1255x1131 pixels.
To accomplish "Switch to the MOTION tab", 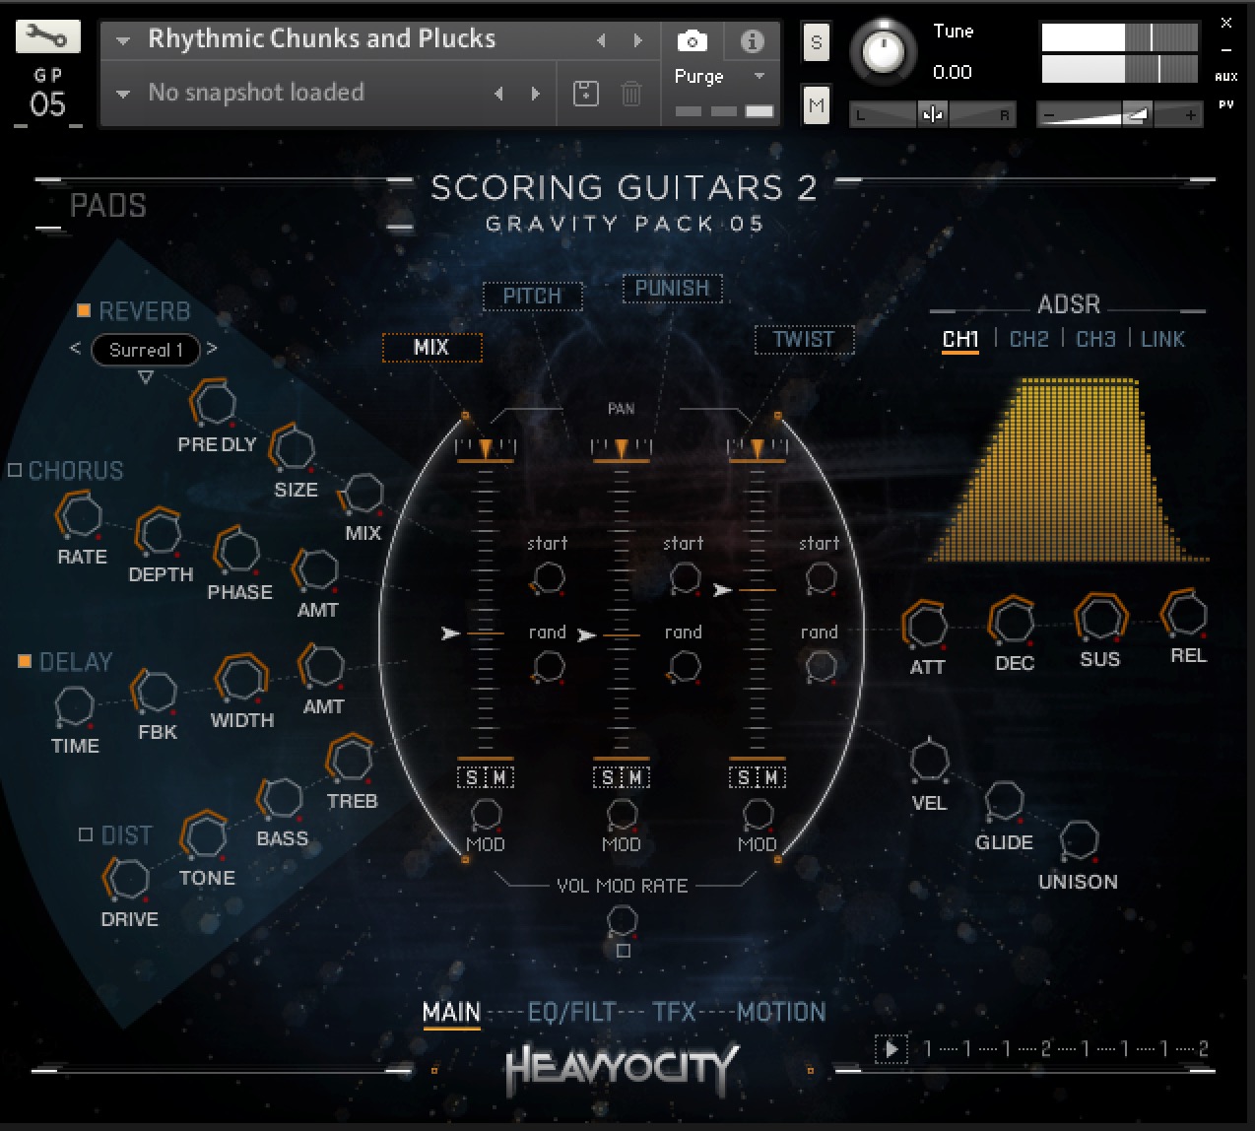I will (x=782, y=1012).
